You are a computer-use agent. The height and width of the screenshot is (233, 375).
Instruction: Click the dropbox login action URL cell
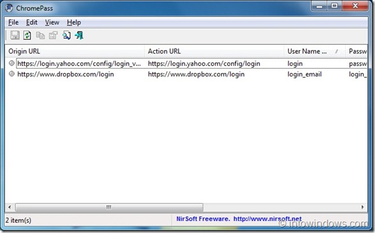point(196,74)
